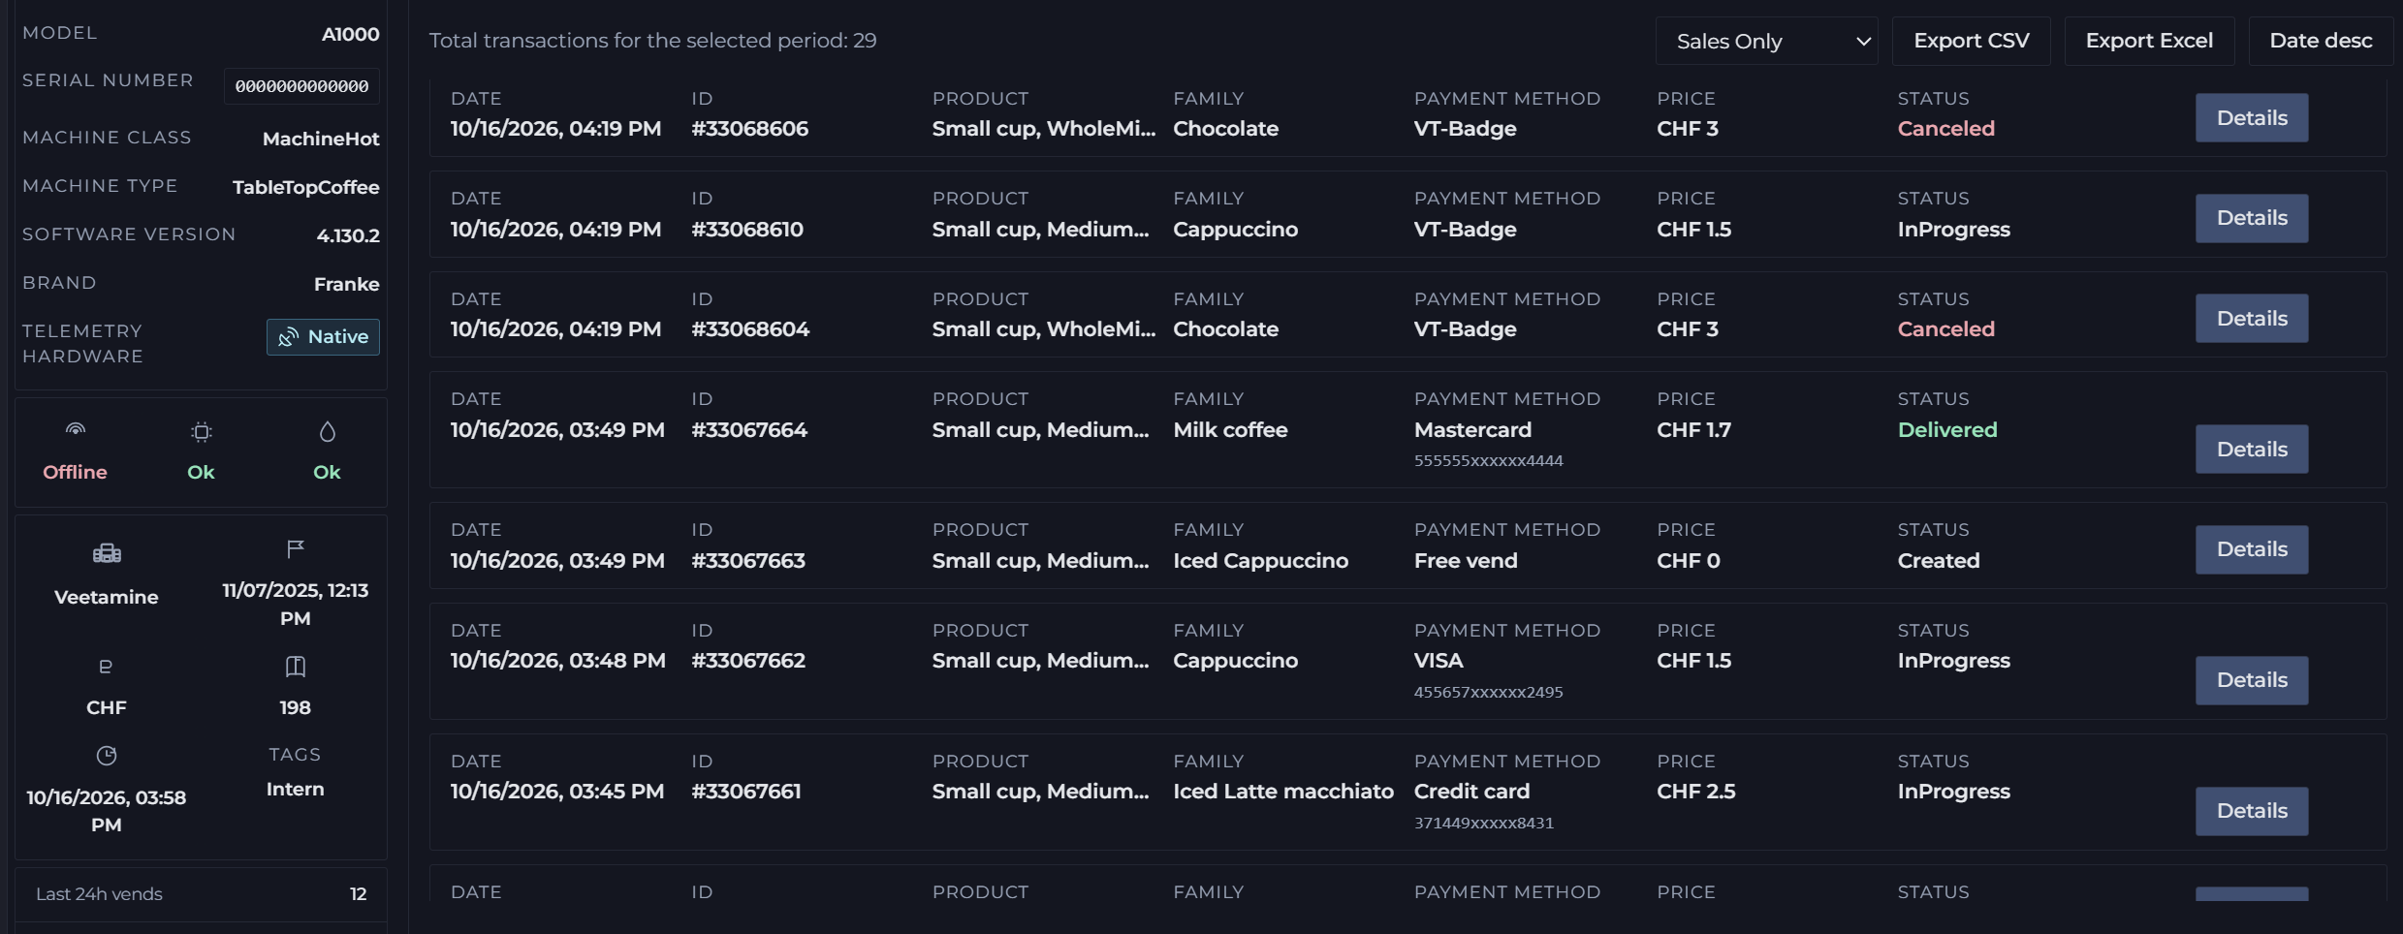Open Details for transaction #33067661
Viewport: 2403px width, 934px height.
pyautogui.click(x=2252, y=811)
